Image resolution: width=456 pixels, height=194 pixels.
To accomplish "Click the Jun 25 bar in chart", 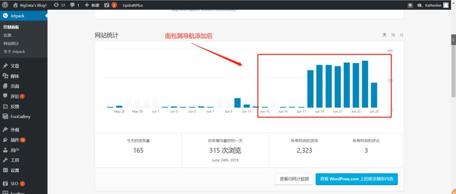I will click(374, 95).
